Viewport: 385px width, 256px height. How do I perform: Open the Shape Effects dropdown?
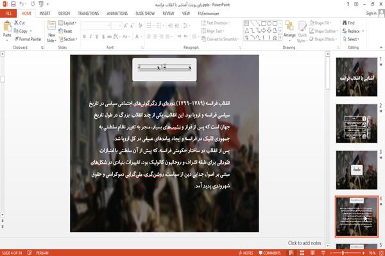[x=323, y=39]
